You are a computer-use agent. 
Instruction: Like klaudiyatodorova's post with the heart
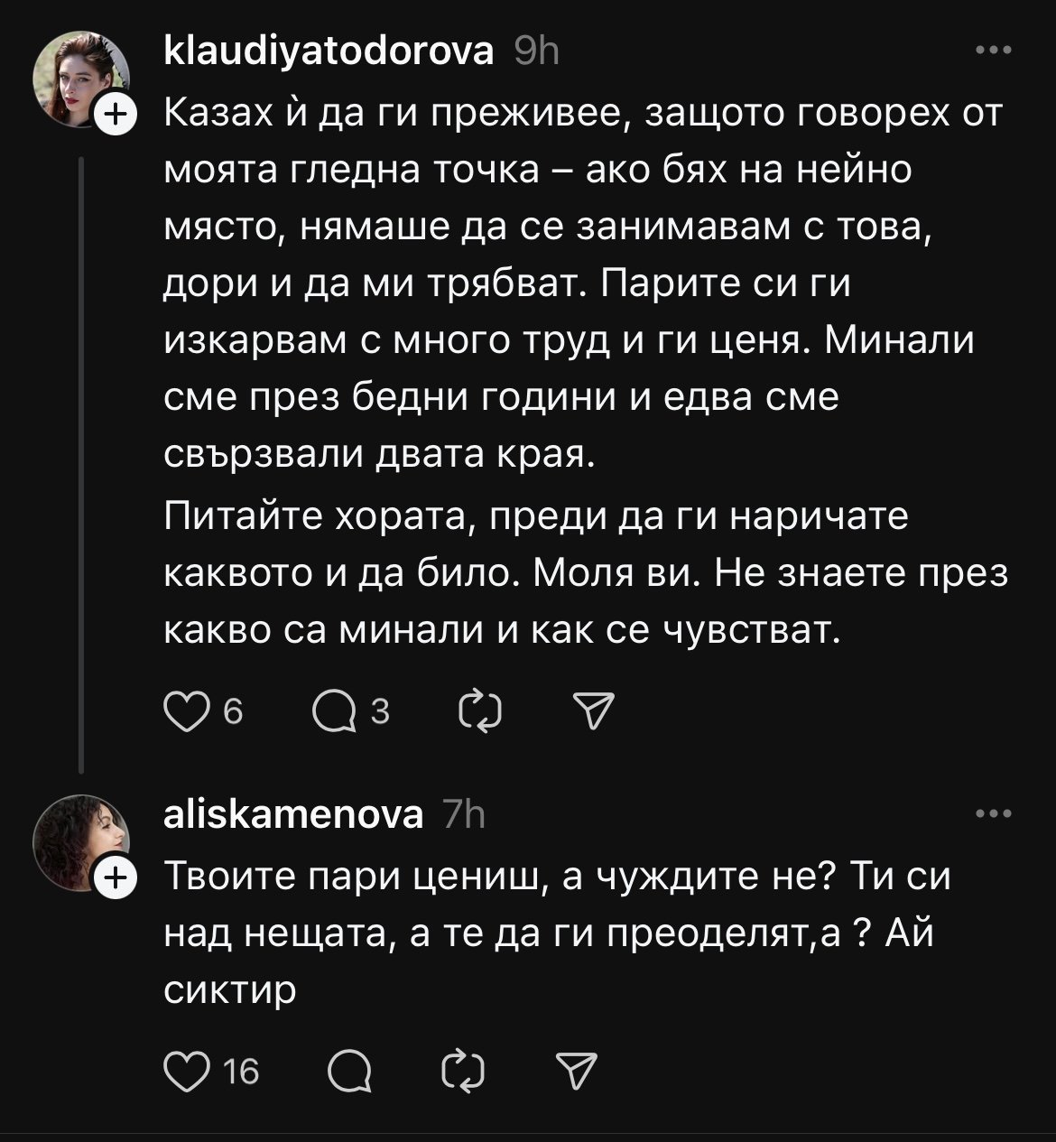point(186,713)
